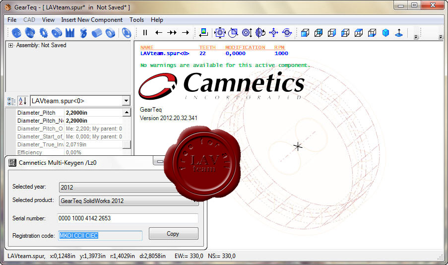Open the View menu
Viewport: 448px width, 265px height.
pos(48,20)
